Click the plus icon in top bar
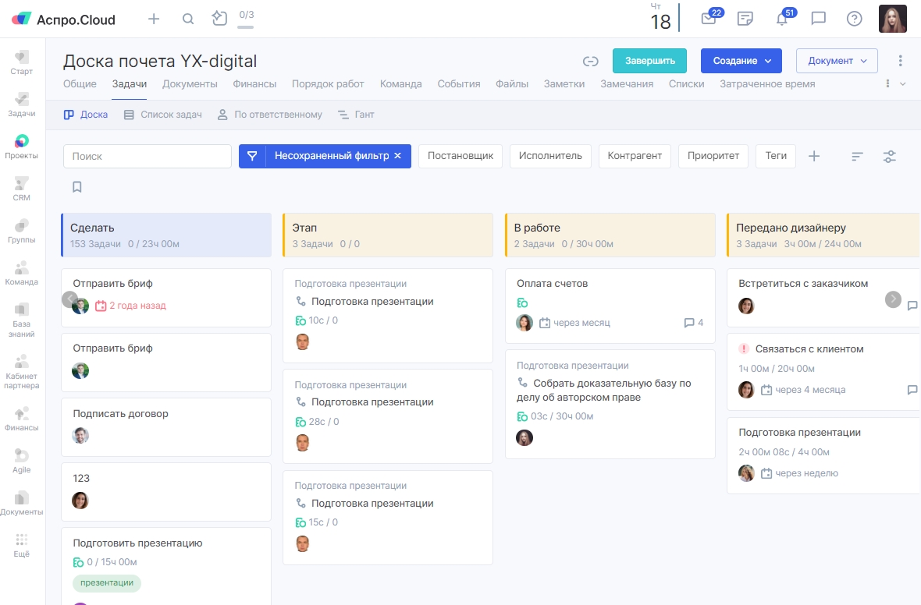 (154, 19)
